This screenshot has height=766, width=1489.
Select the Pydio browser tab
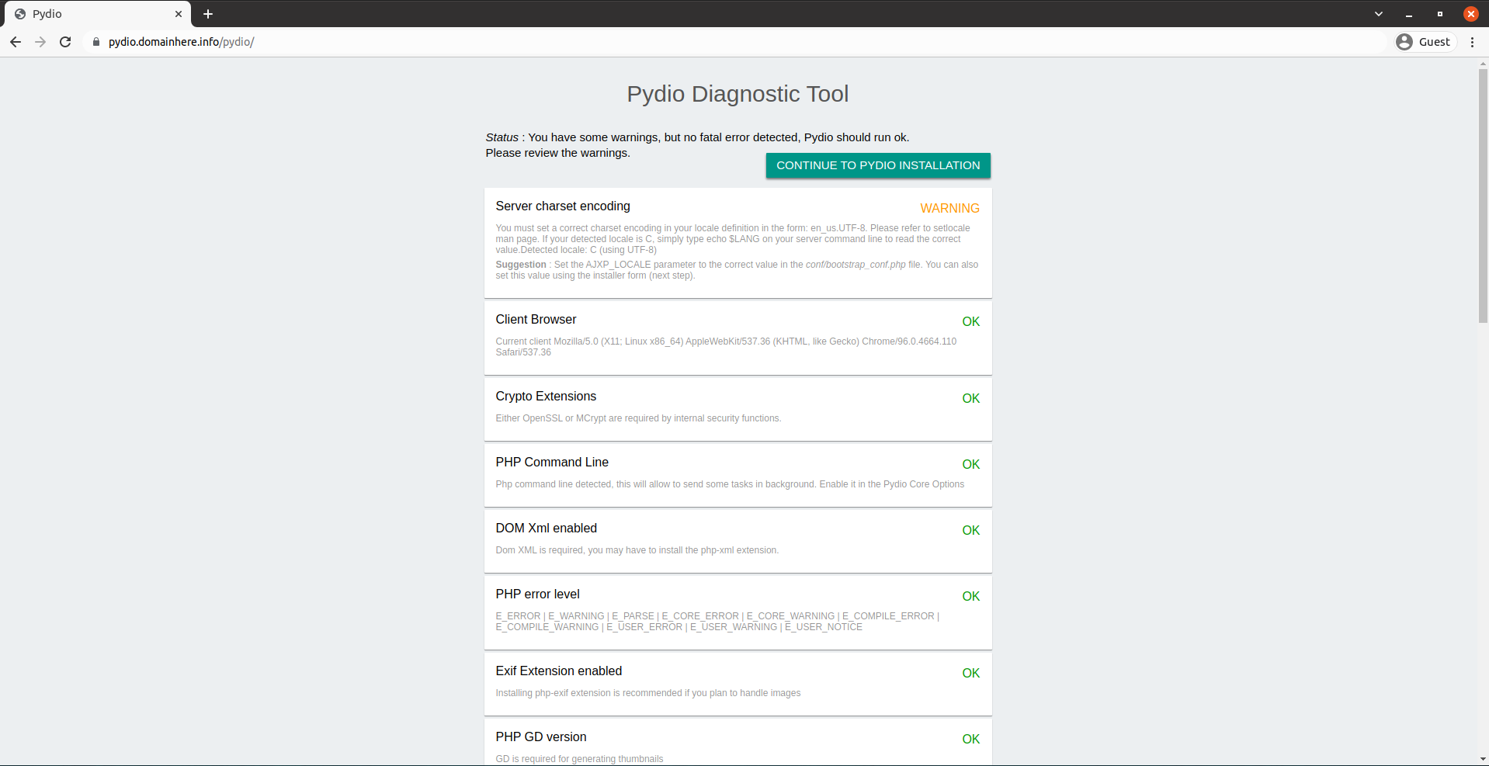point(98,14)
